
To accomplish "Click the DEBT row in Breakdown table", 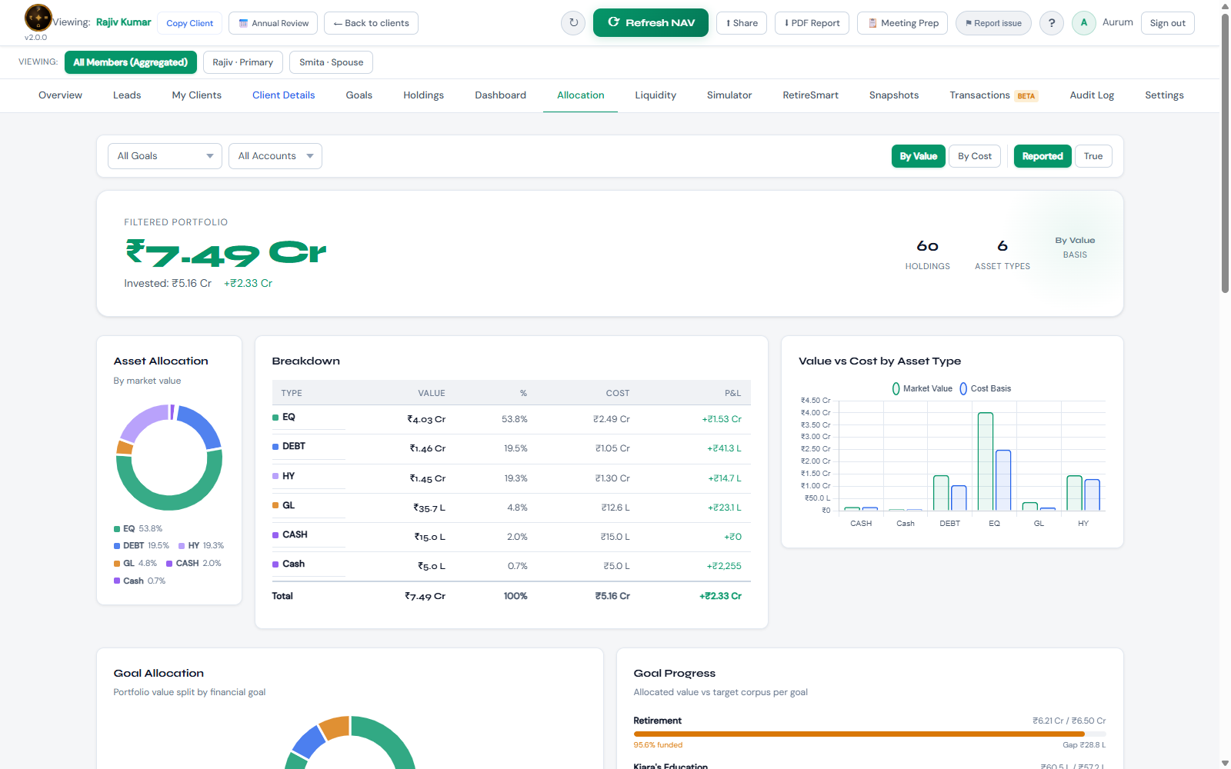I will coord(511,448).
